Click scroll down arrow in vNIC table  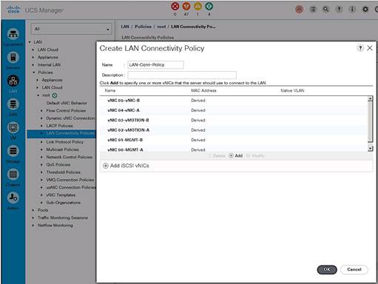370,149
